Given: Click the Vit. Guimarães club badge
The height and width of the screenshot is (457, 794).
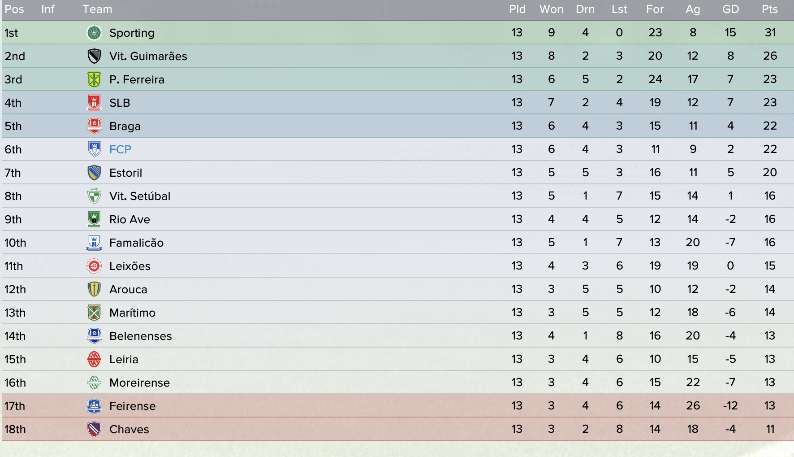Looking at the screenshot, I should 94,56.
